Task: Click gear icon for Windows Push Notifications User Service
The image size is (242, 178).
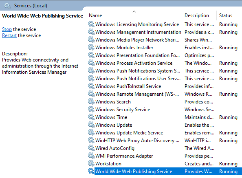Action: pos(91,79)
